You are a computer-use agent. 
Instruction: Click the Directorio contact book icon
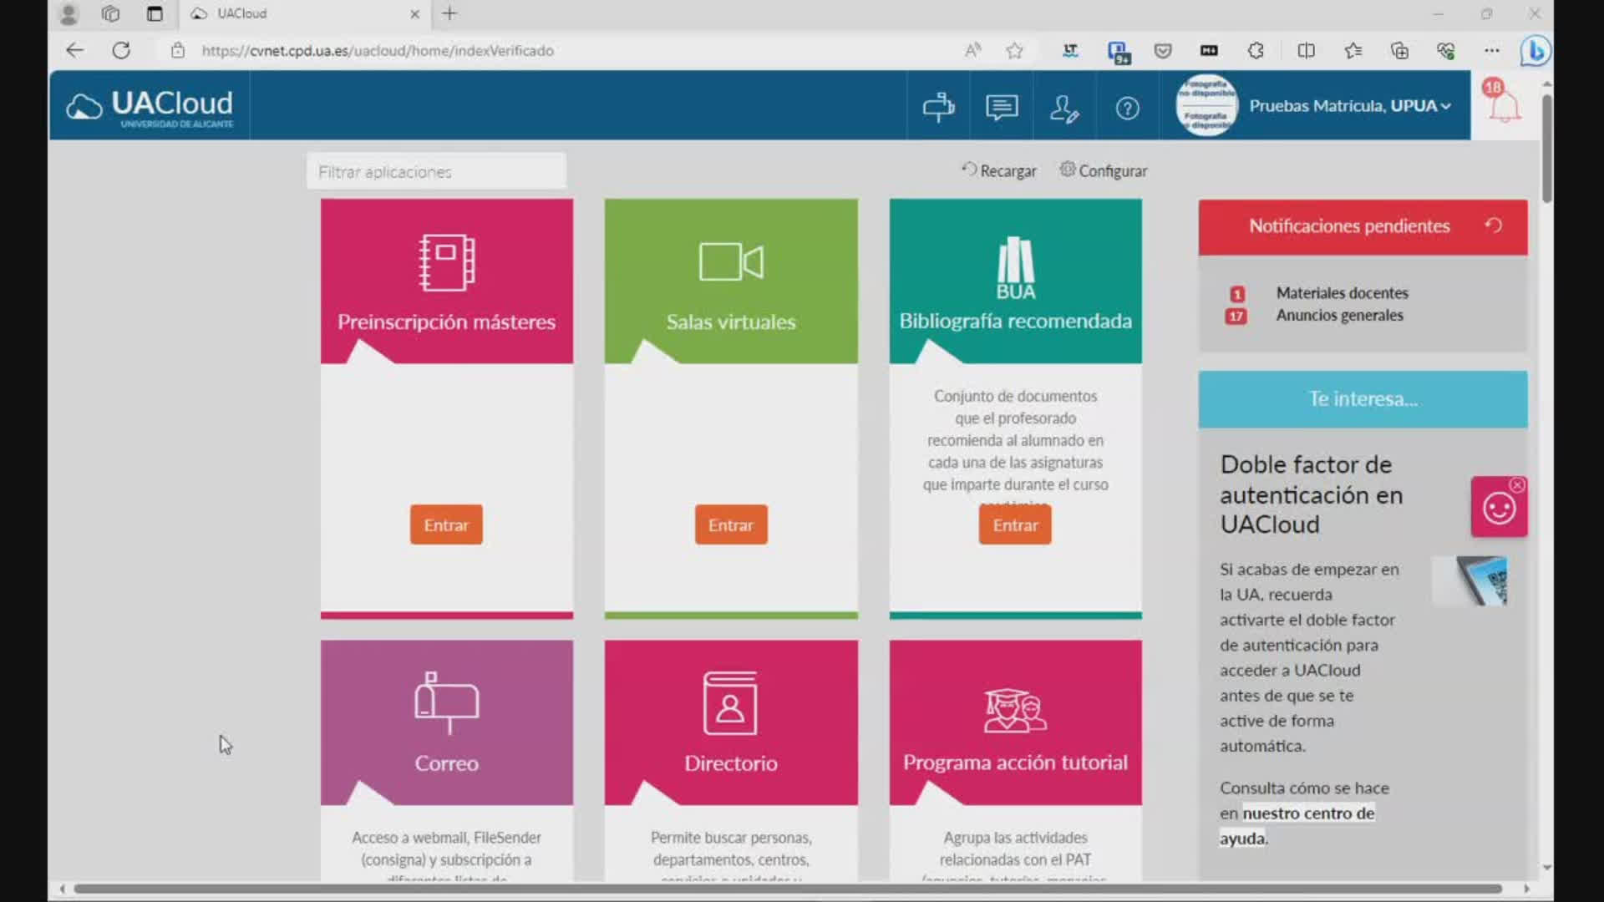point(731,703)
